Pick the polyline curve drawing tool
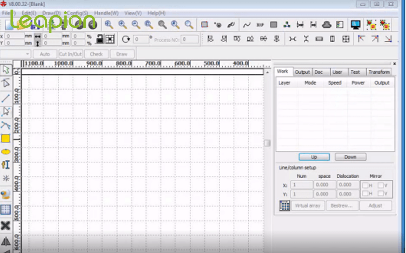 click(x=6, y=125)
